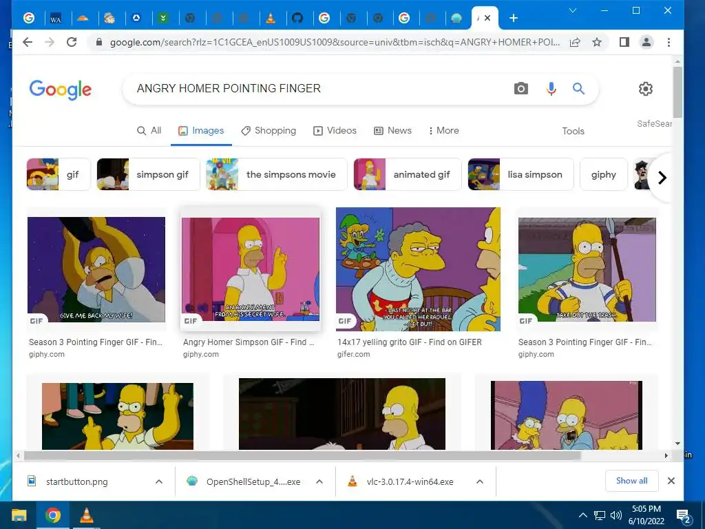
Task: Open the GitHub browser tab
Action: coord(297,19)
